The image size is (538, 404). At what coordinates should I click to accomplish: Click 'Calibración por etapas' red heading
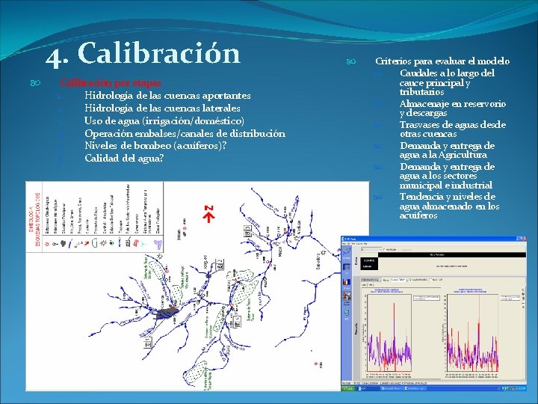coord(110,82)
